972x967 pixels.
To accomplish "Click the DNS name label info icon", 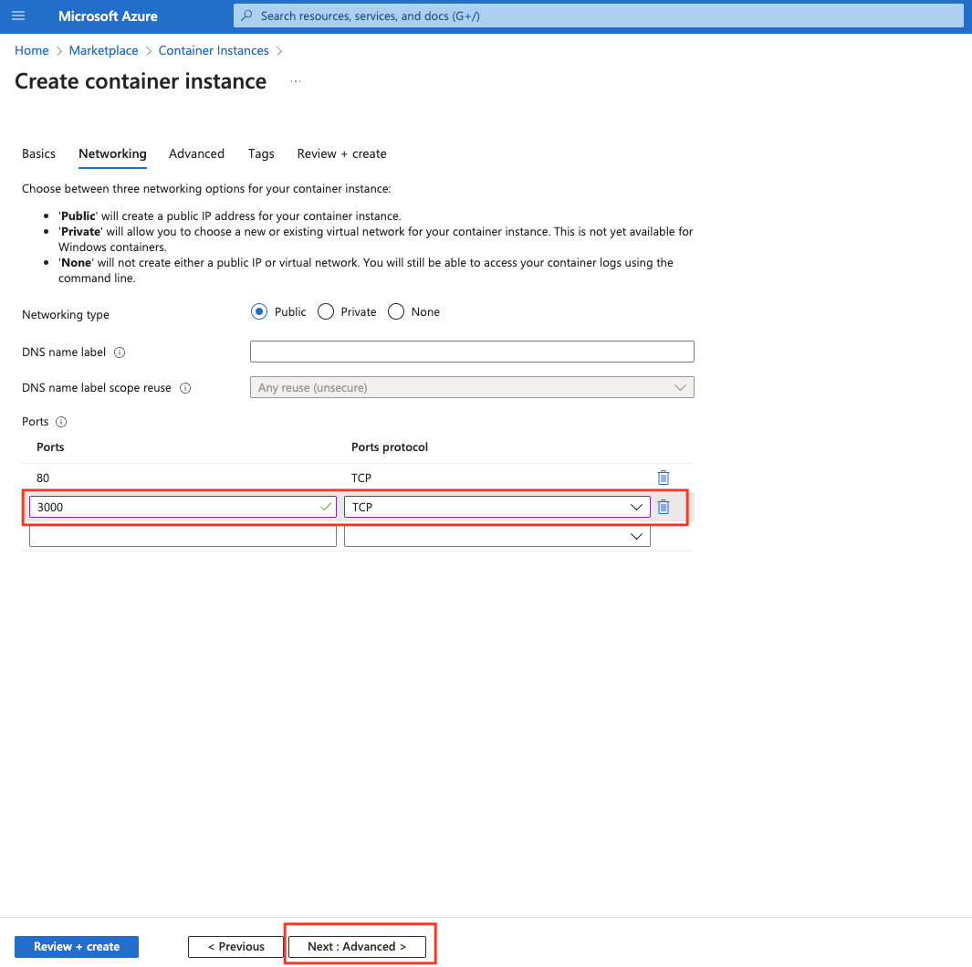I will click(120, 352).
